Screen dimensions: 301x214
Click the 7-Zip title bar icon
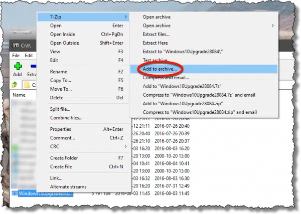click(16, 46)
